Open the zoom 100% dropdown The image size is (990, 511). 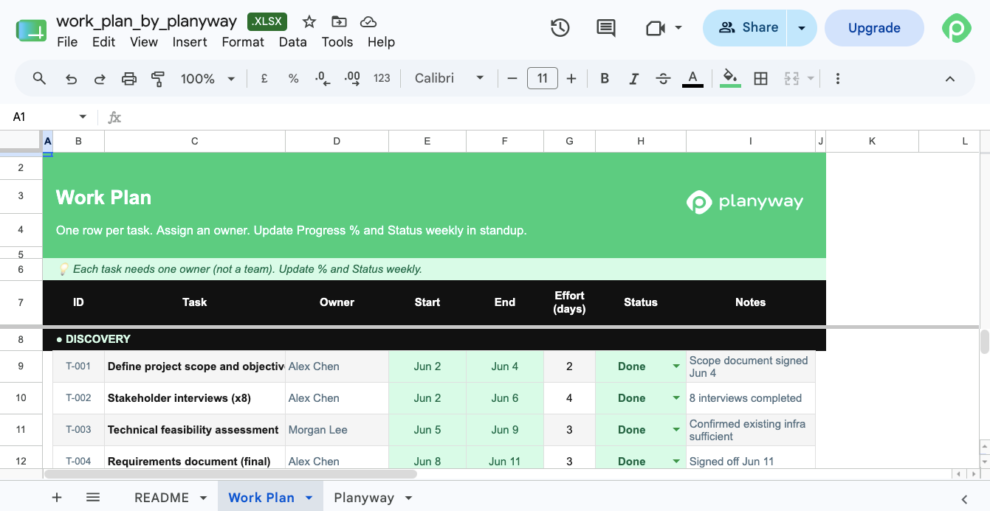pos(207,78)
